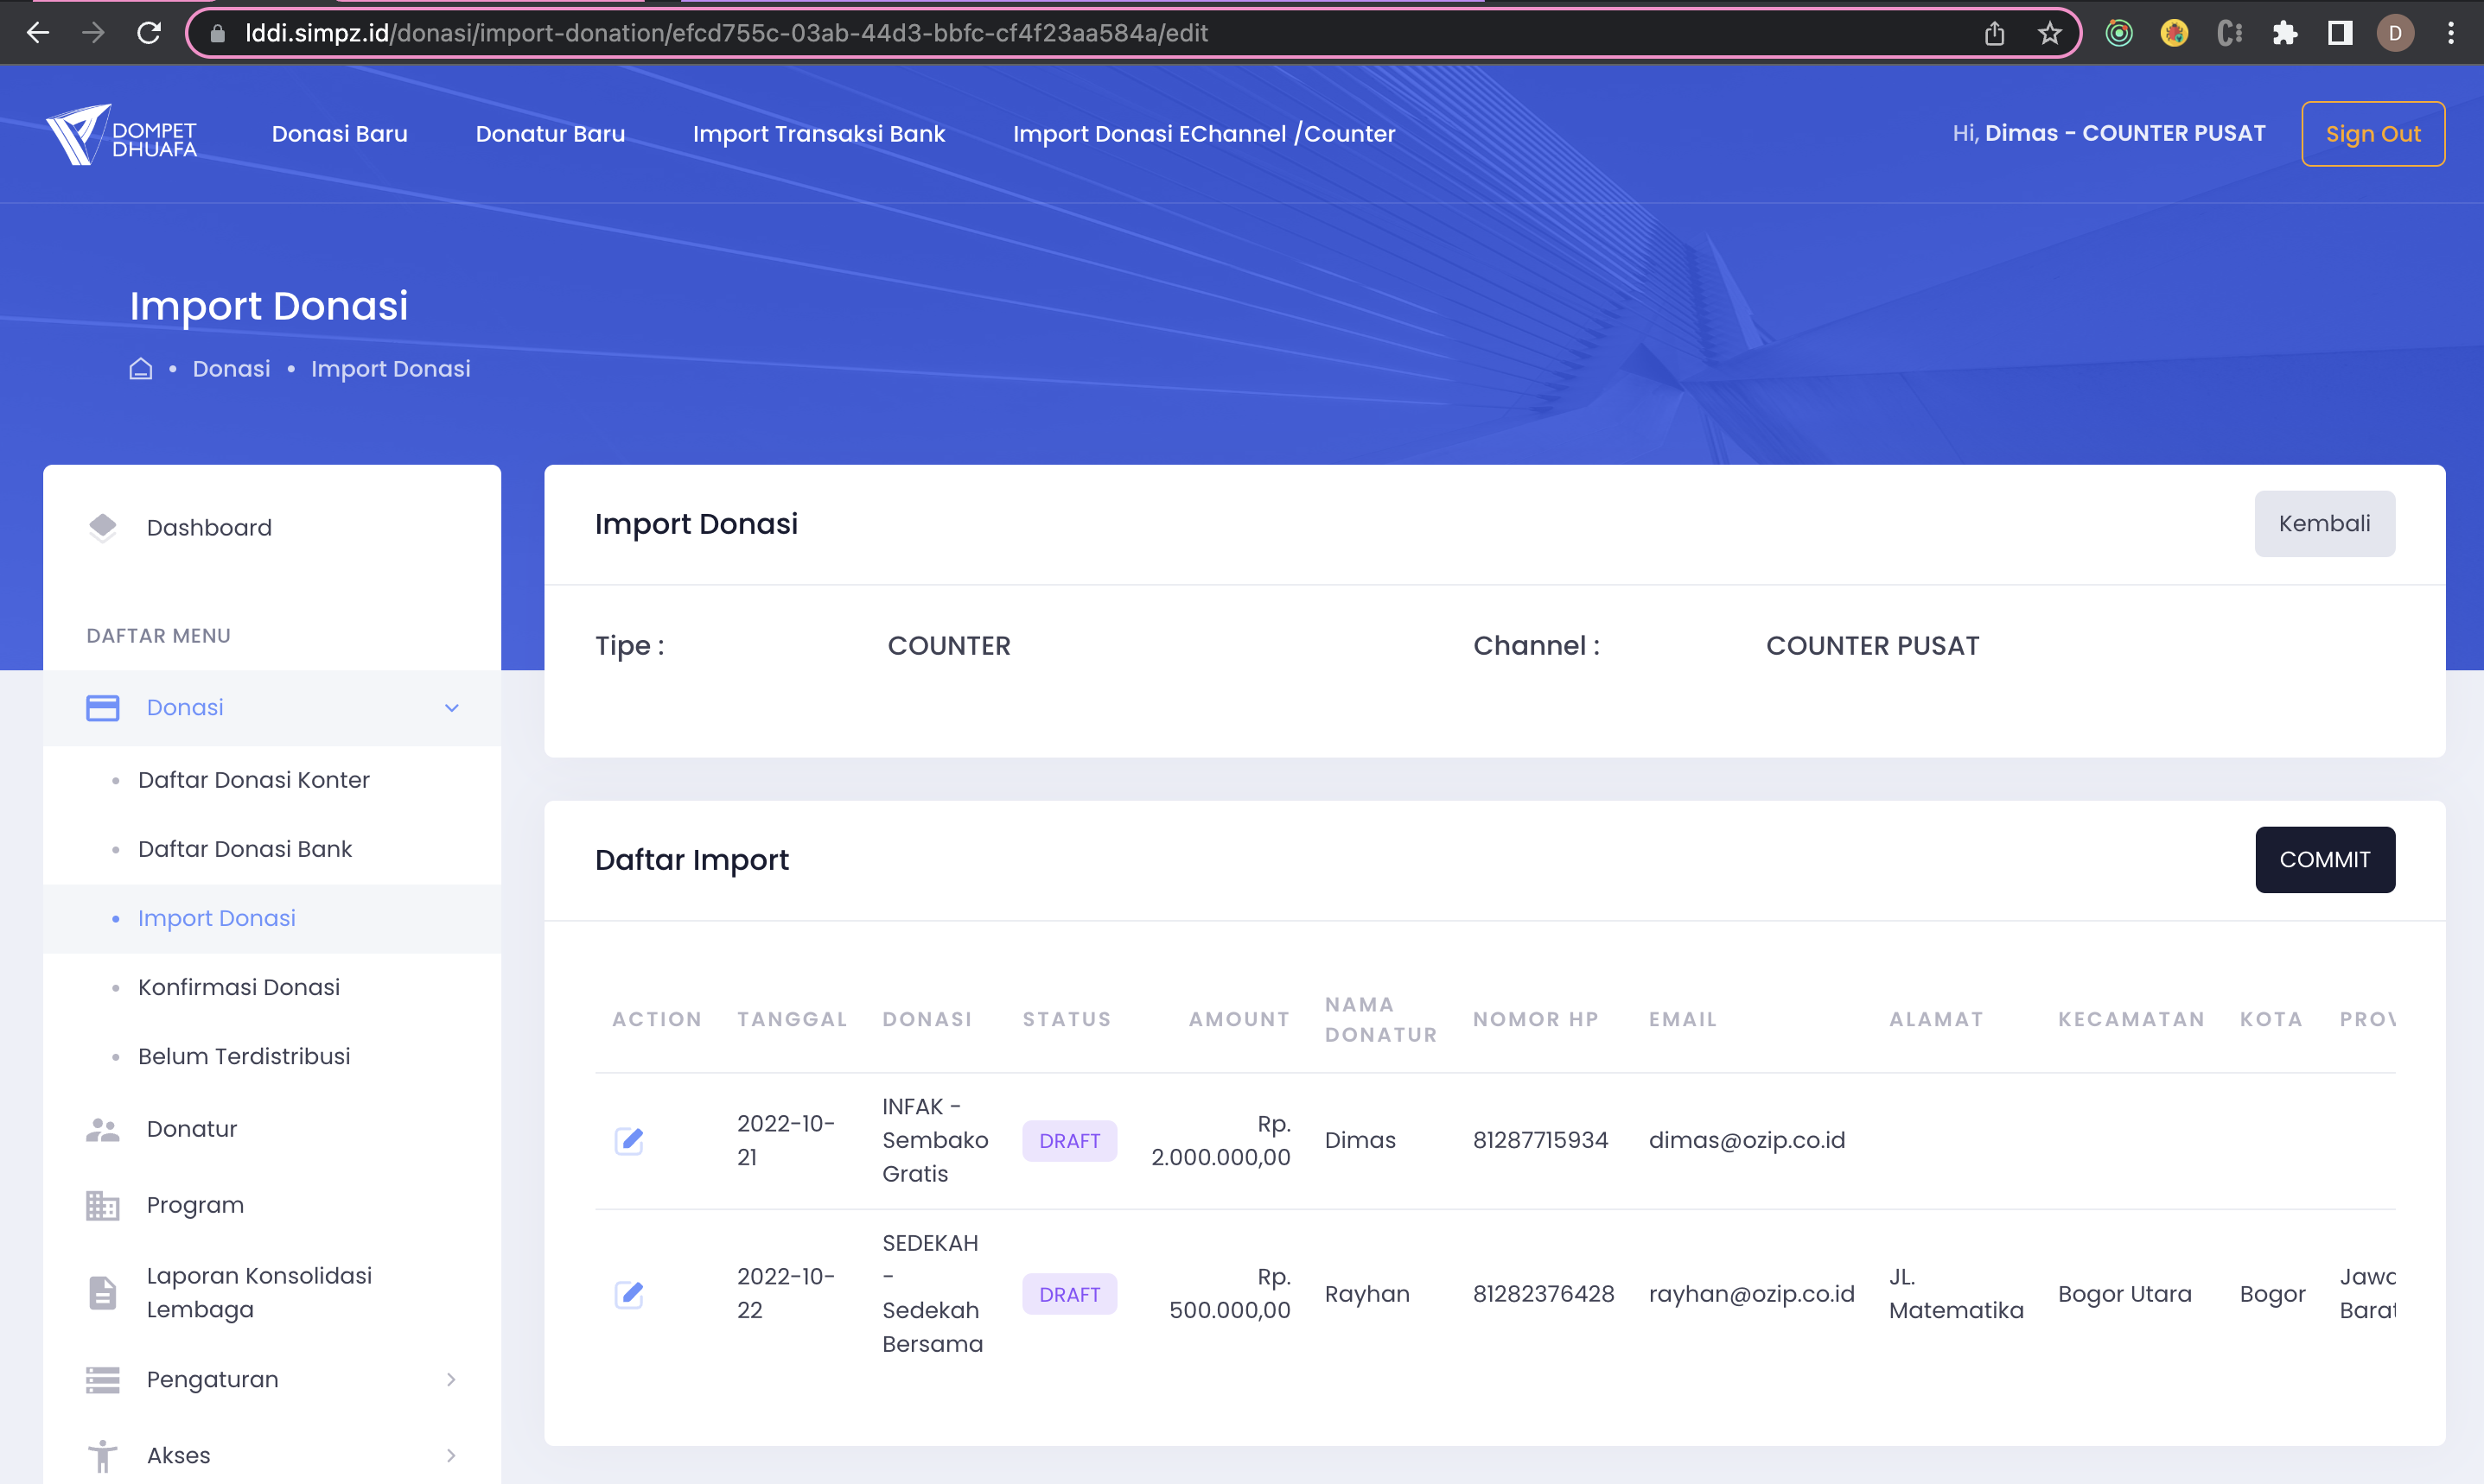Click the edit pencil icon for Dimas row
2484x1484 pixels.
pos(628,1140)
